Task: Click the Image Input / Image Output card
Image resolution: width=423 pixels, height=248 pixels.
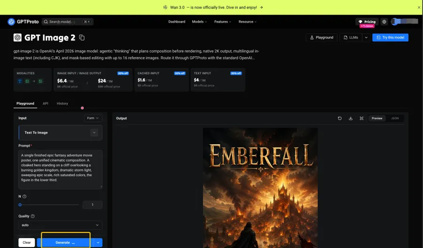Action: tap(93, 80)
